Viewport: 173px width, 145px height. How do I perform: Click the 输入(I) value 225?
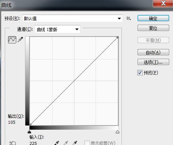click(x=33, y=143)
